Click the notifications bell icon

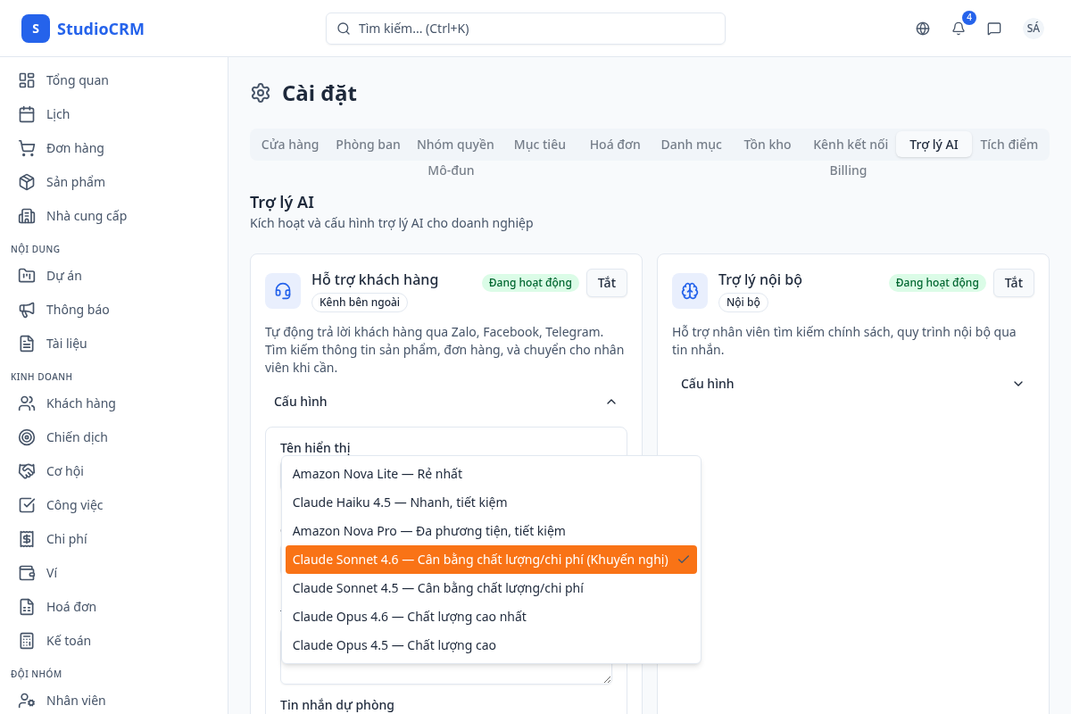(959, 29)
